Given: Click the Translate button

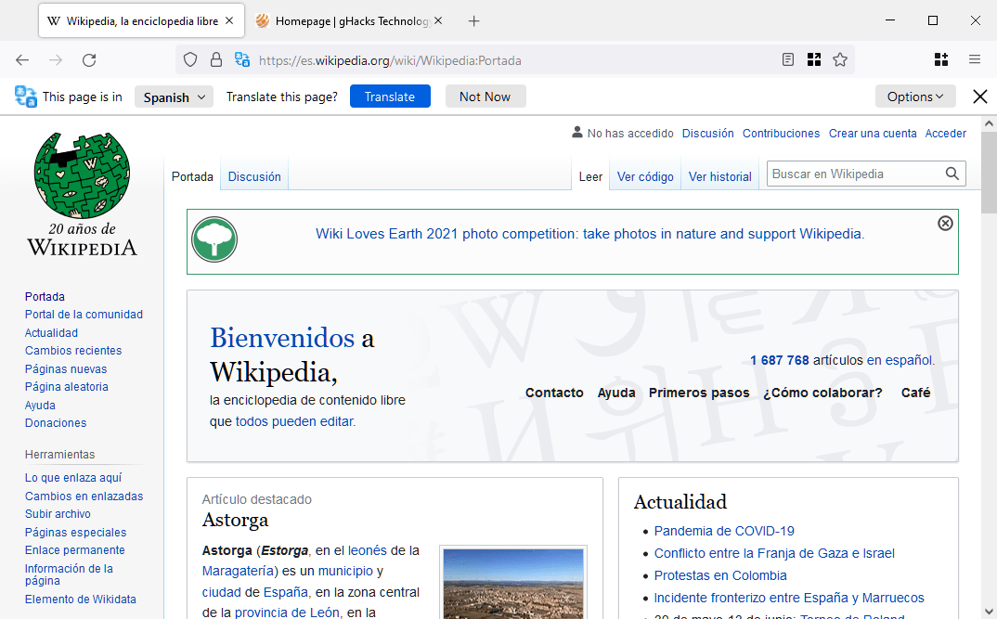Looking at the screenshot, I should (x=390, y=97).
